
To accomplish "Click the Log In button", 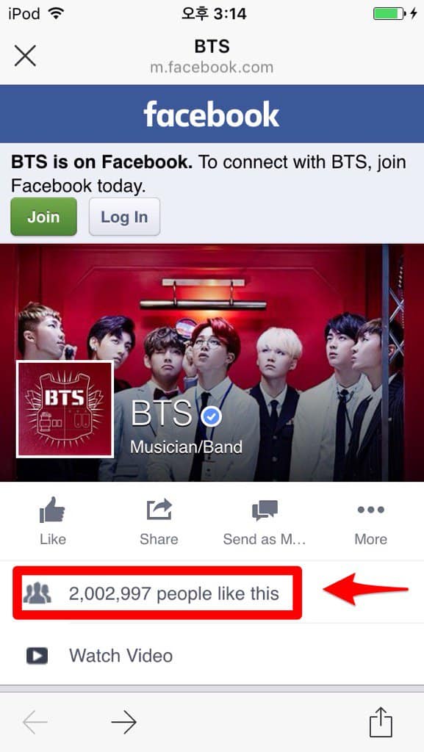I will click(x=124, y=217).
